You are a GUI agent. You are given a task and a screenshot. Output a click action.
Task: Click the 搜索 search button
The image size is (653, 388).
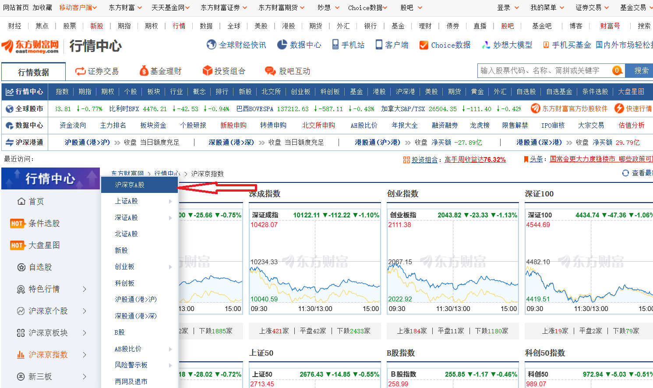639,70
